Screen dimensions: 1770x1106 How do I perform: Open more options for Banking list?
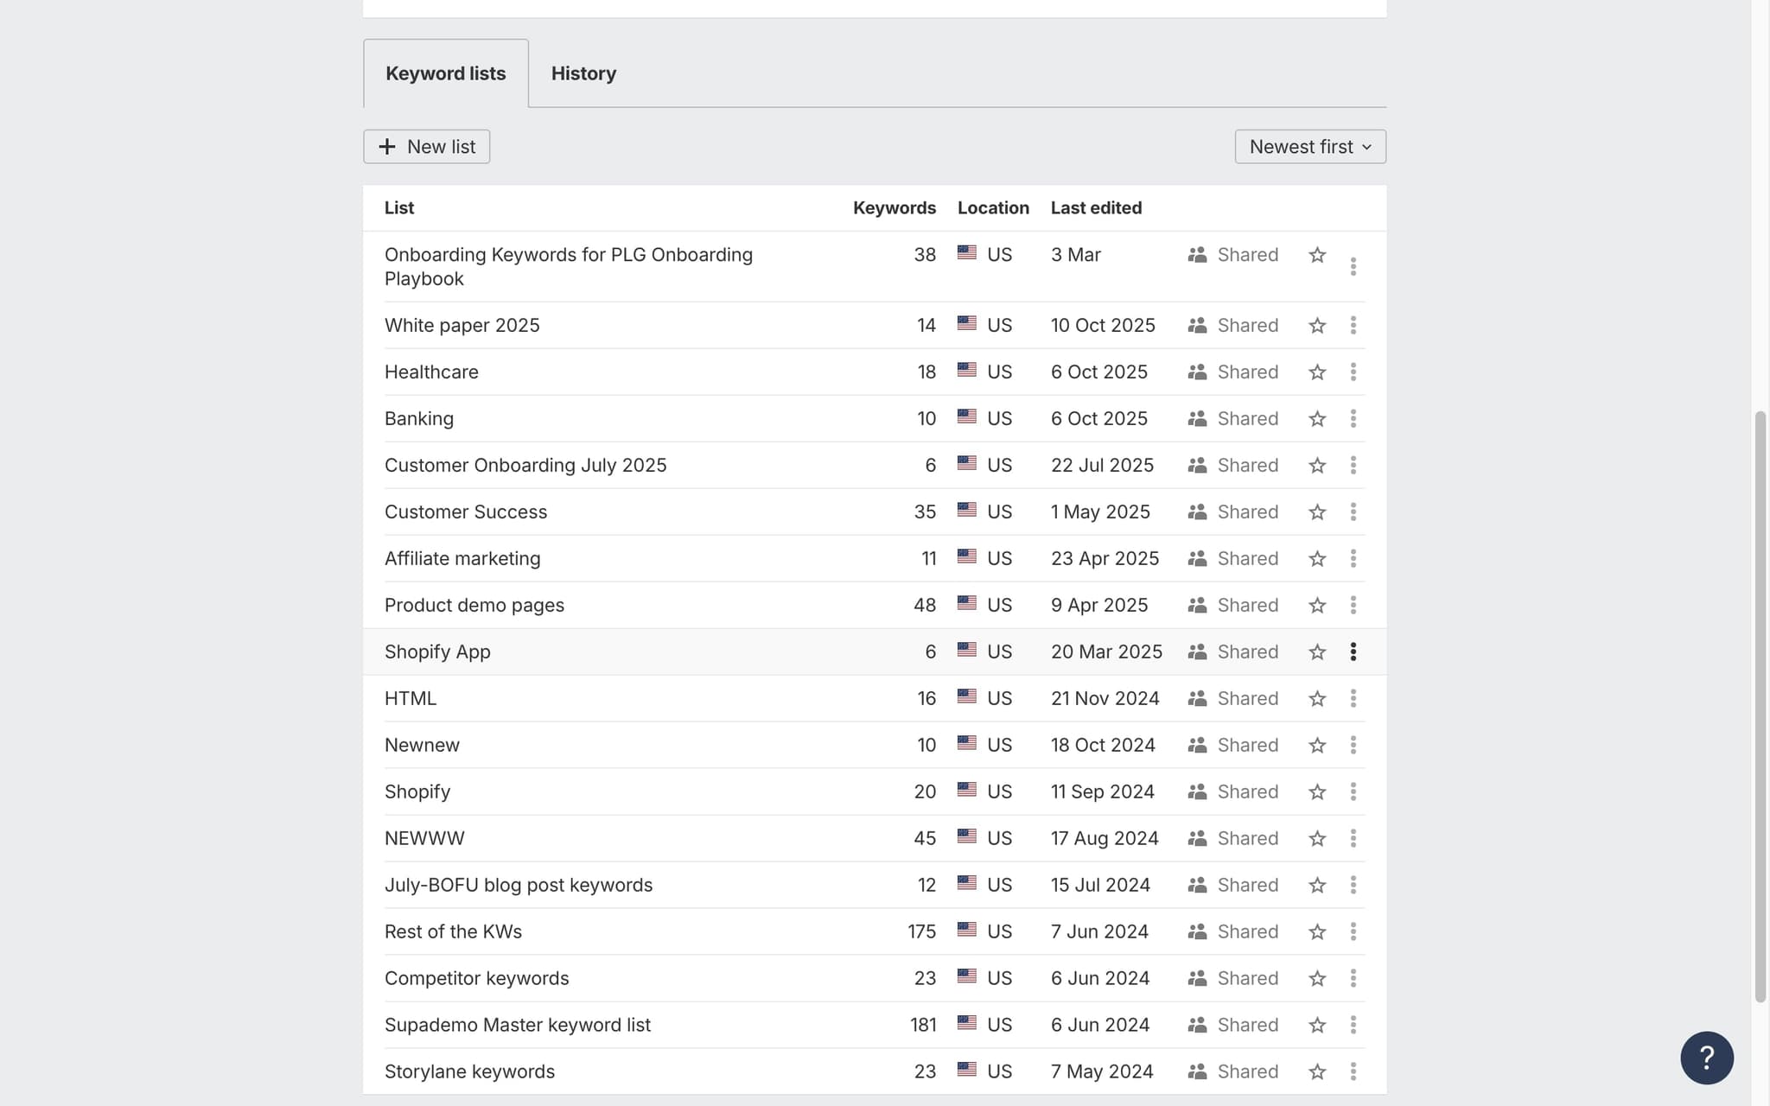1353,419
